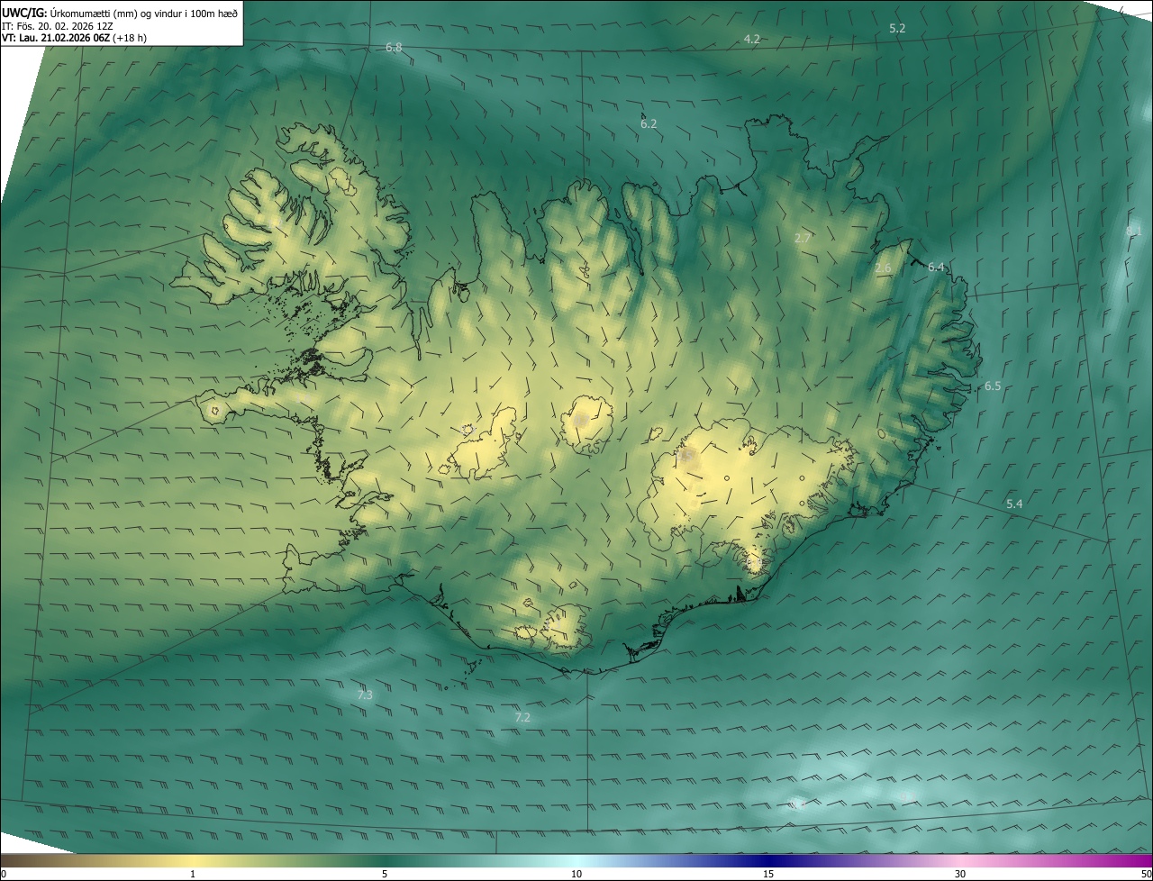Click the VT valid time line "Lau. 21.02.2026 06Z (+18 h)"

83,38
